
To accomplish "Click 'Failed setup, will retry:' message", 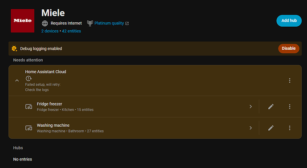I will 43,85.
